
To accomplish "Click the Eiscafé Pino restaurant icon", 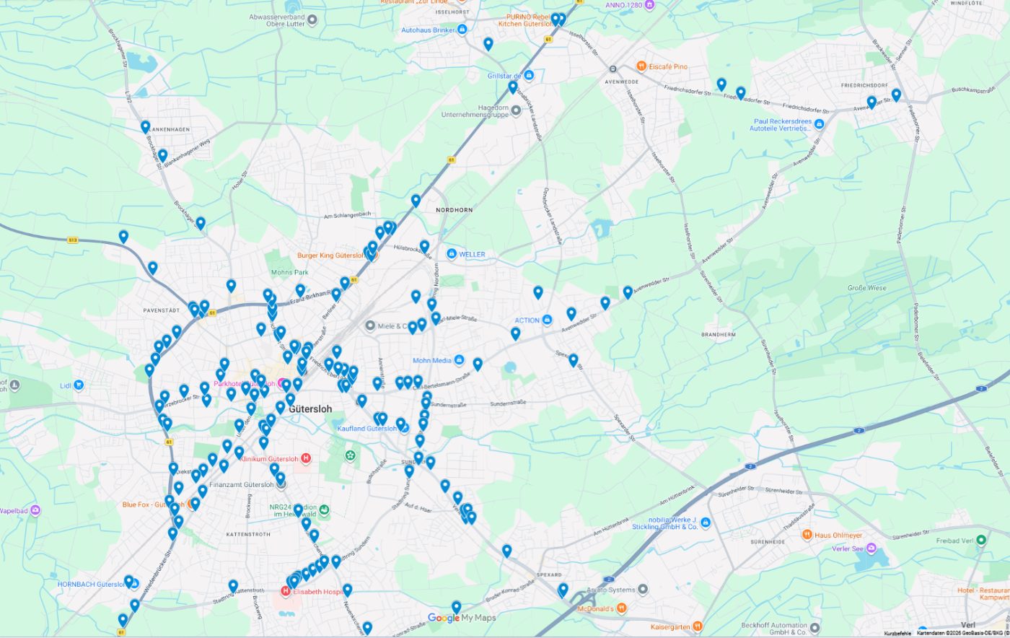I will (x=641, y=66).
